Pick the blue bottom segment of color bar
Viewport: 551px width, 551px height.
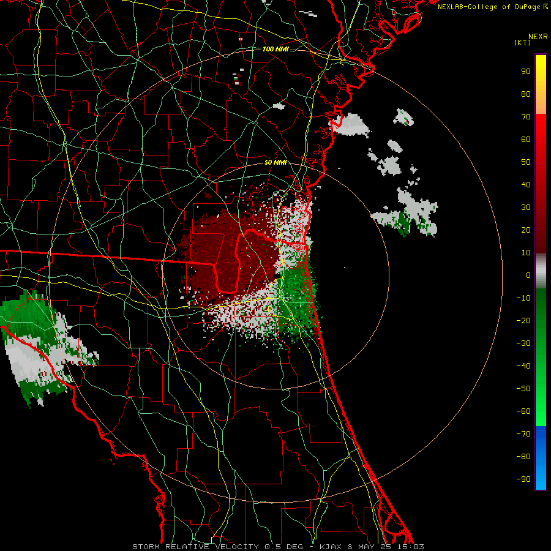[x=541, y=458]
